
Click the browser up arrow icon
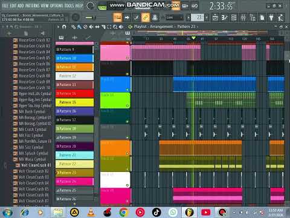point(7,27)
